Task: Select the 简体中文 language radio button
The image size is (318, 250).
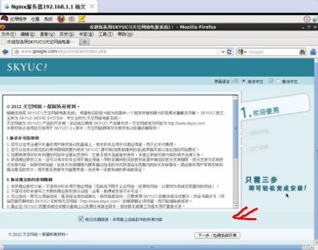Action: click(x=243, y=81)
